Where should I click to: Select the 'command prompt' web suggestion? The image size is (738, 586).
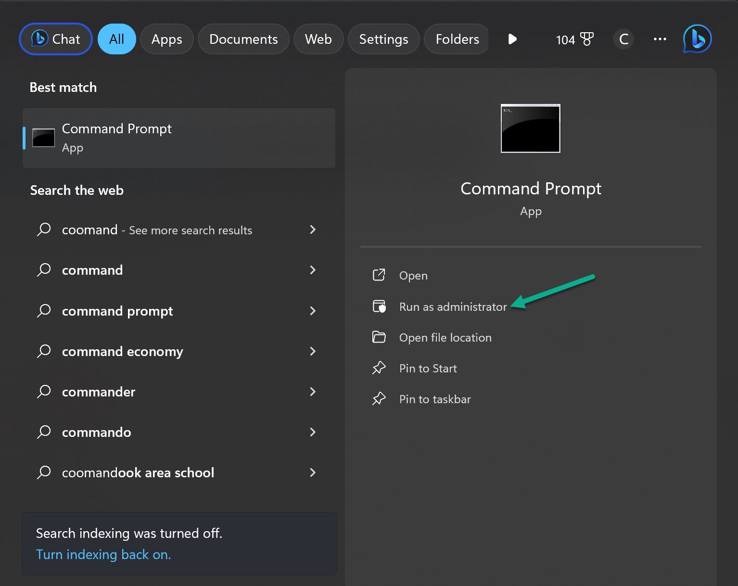point(179,311)
